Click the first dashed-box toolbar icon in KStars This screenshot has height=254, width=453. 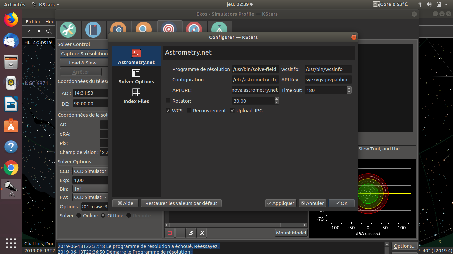[x=29, y=31]
